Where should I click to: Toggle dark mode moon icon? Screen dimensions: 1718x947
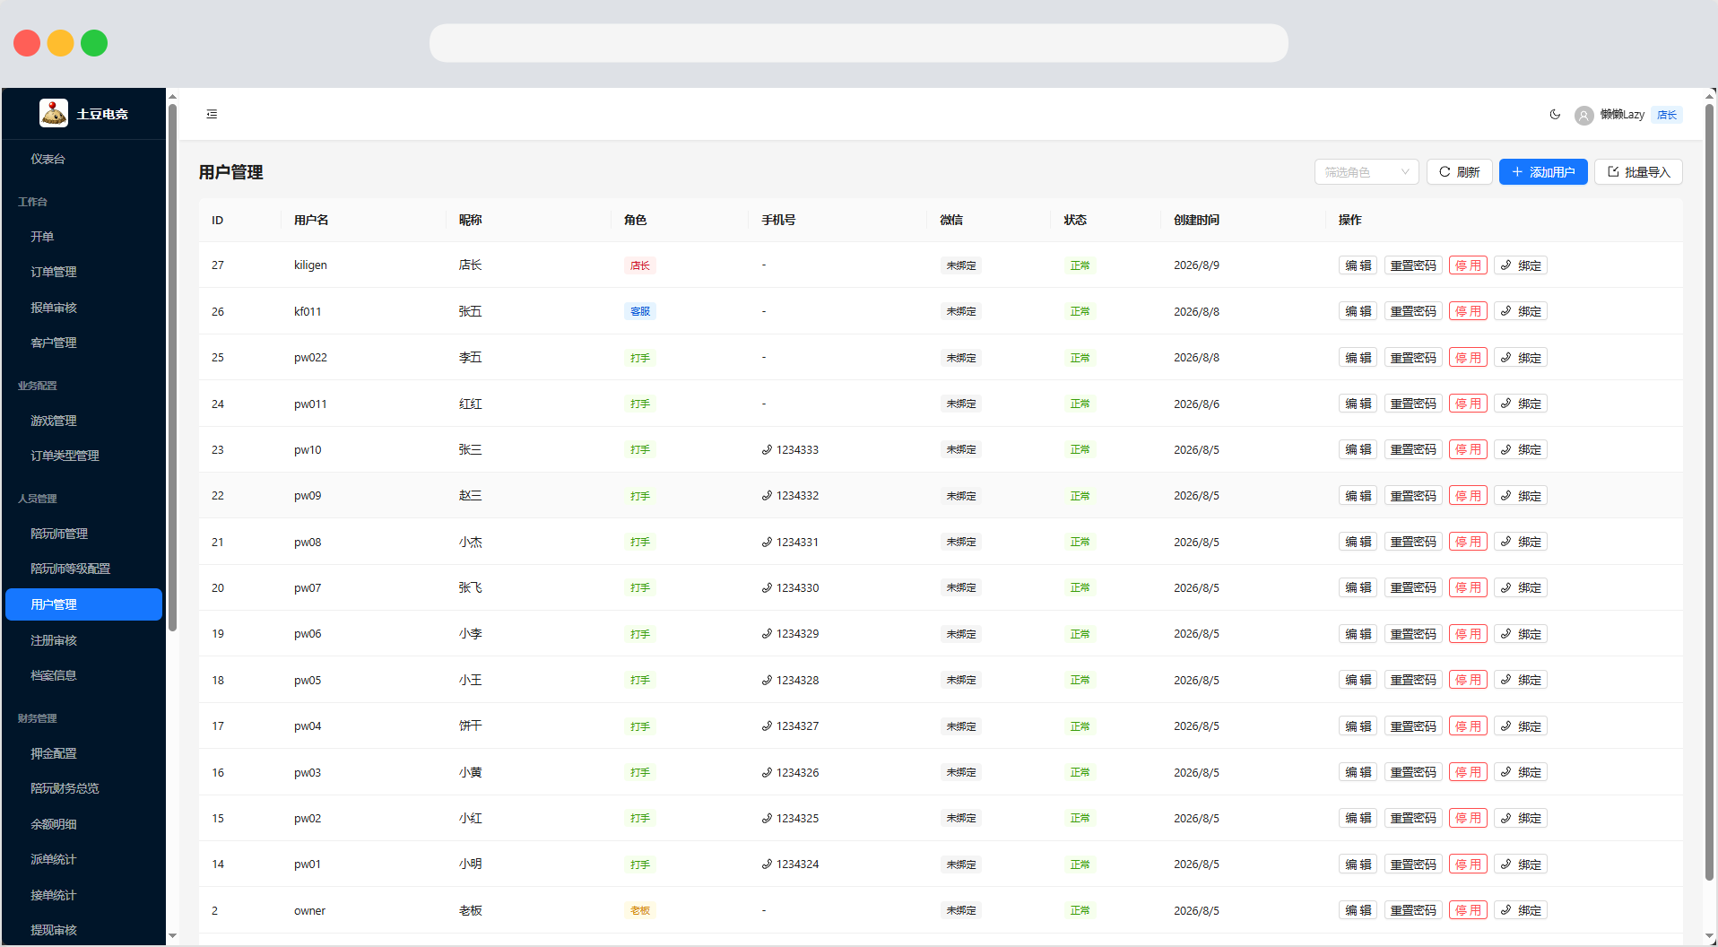1555,114
